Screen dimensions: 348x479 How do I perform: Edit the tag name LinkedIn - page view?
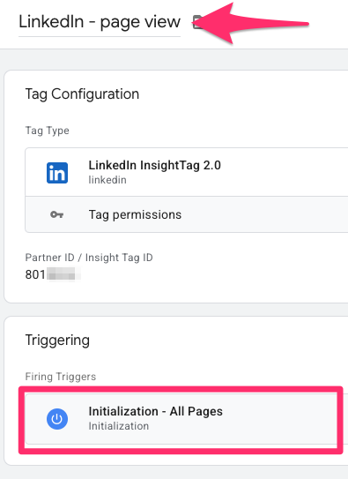[100, 22]
